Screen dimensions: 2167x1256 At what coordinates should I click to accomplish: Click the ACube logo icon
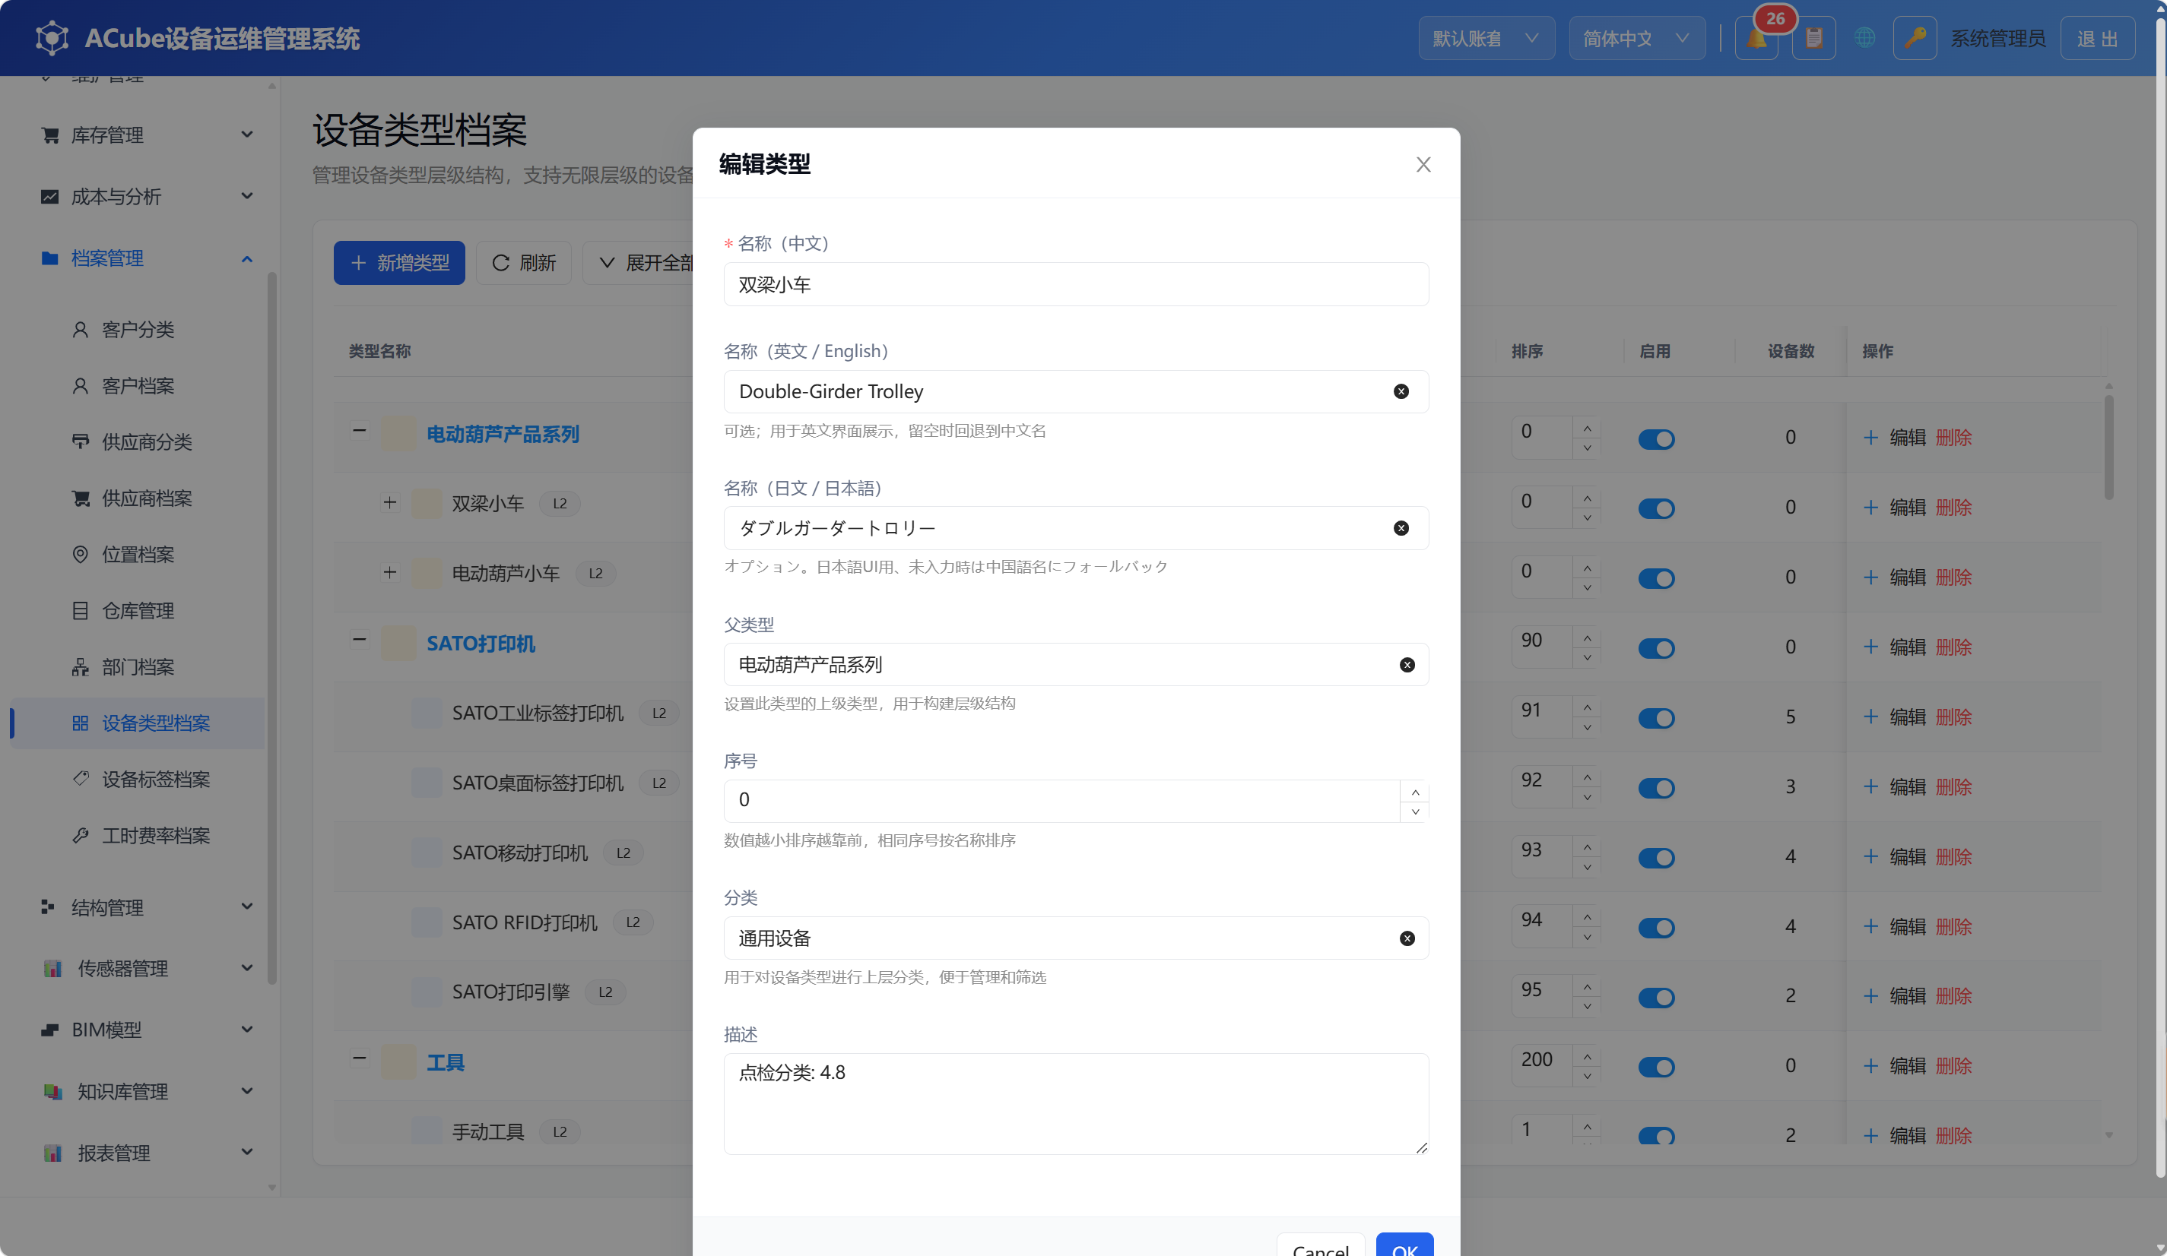[52, 39]
